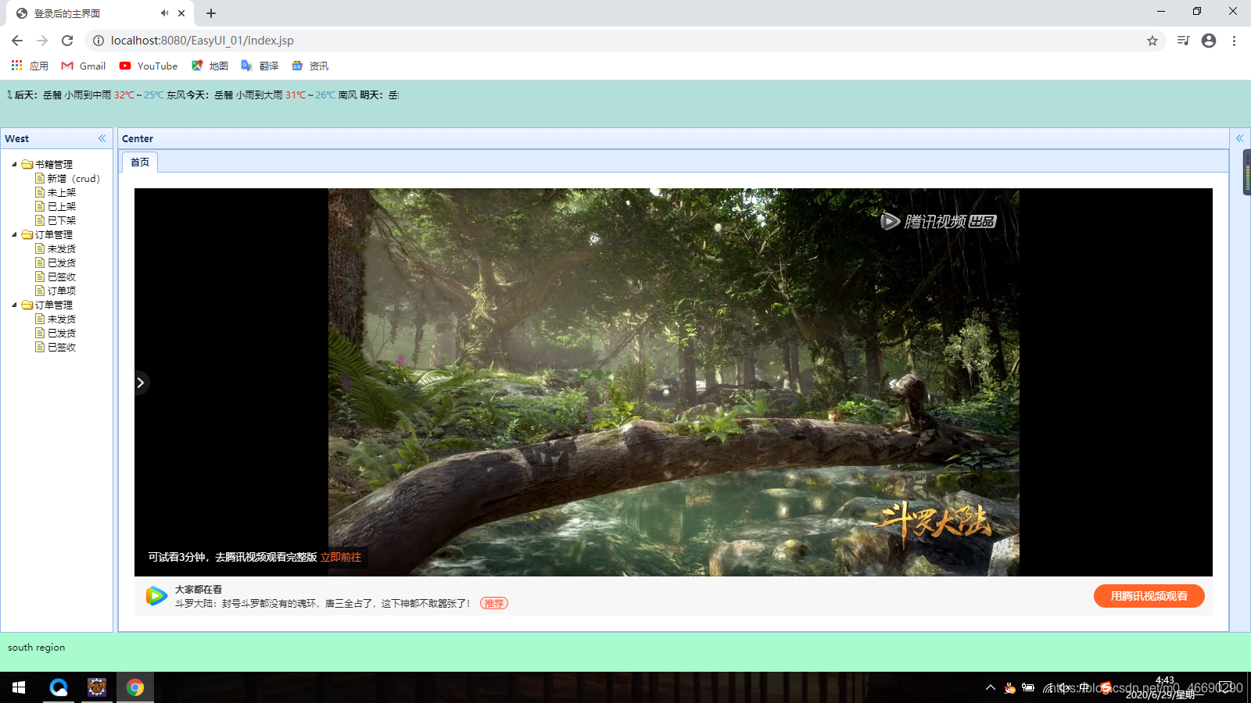The height and width of the screenshot is (703, 1251).
Task: Click the arrow on video's left edge
Action: (141, 383)
